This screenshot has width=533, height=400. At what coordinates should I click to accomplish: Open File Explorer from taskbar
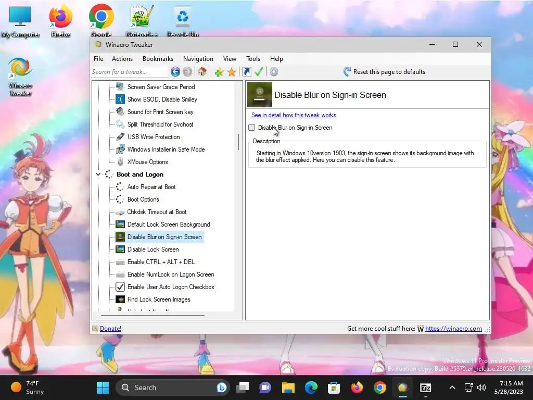pyautogui.click(x=288, y=387)
